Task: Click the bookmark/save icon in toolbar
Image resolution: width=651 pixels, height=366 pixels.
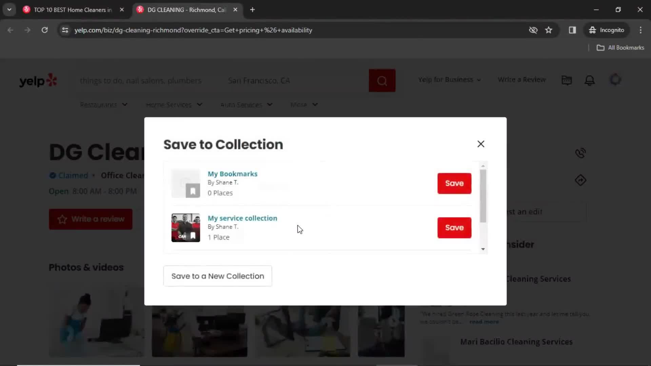Action: click(549, 30)
